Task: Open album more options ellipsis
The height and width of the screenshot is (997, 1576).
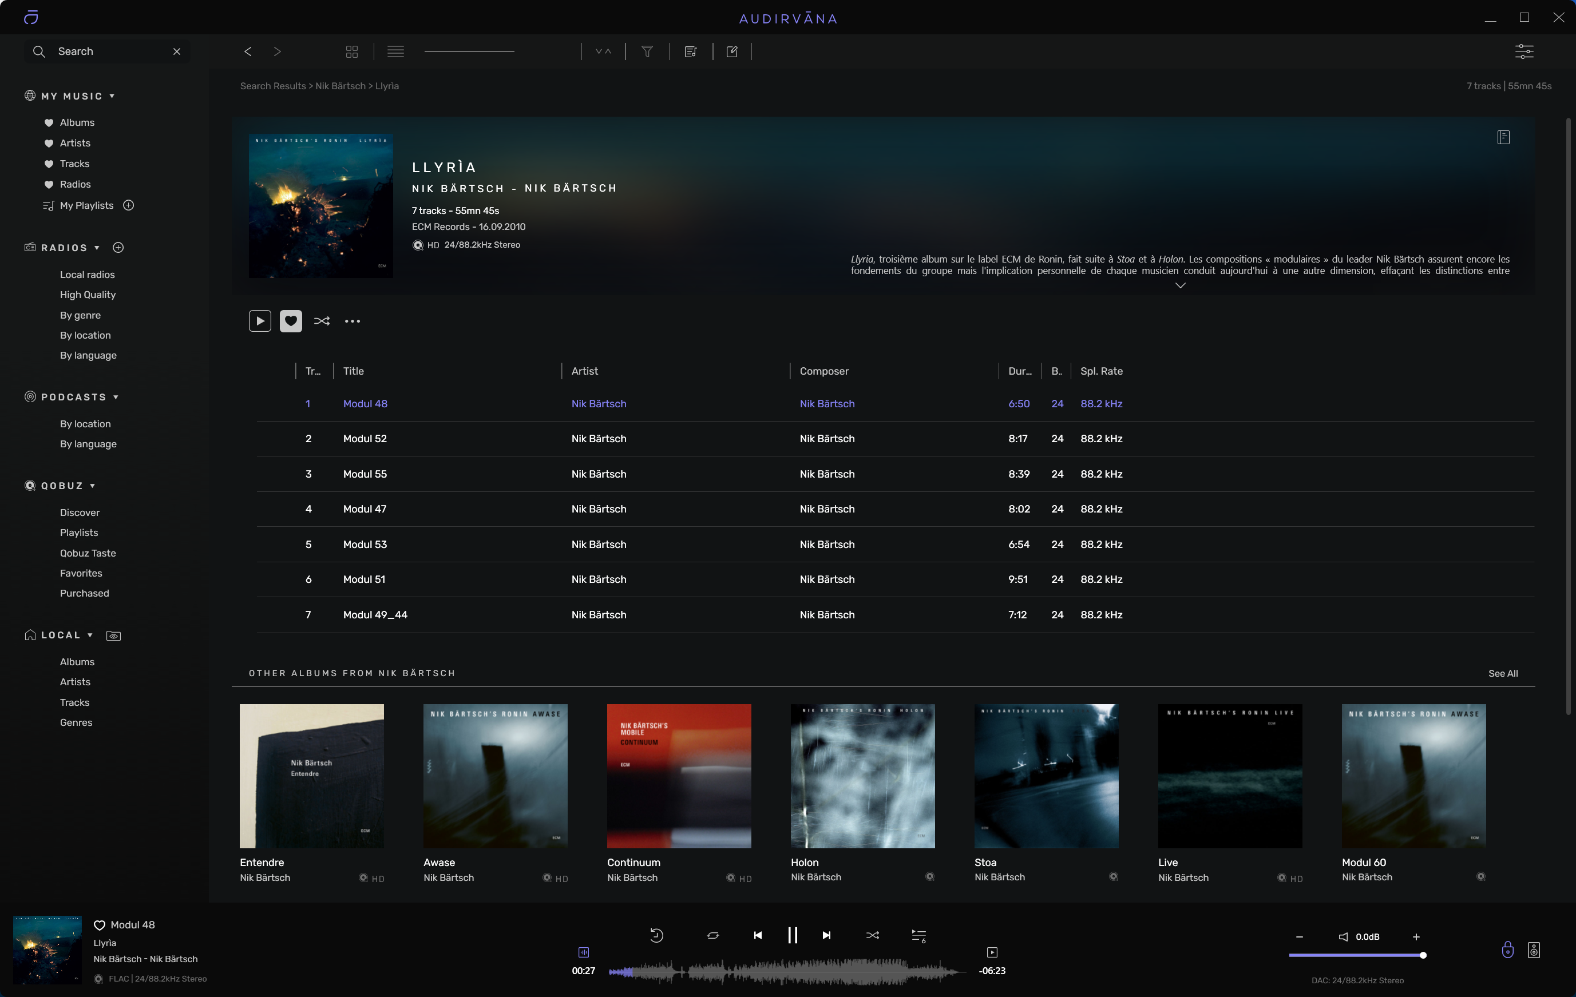Action: (x=352, y=321)
